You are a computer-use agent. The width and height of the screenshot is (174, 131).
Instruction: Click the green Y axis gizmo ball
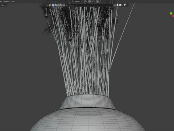pyautogui.click(x=171, y=13)
